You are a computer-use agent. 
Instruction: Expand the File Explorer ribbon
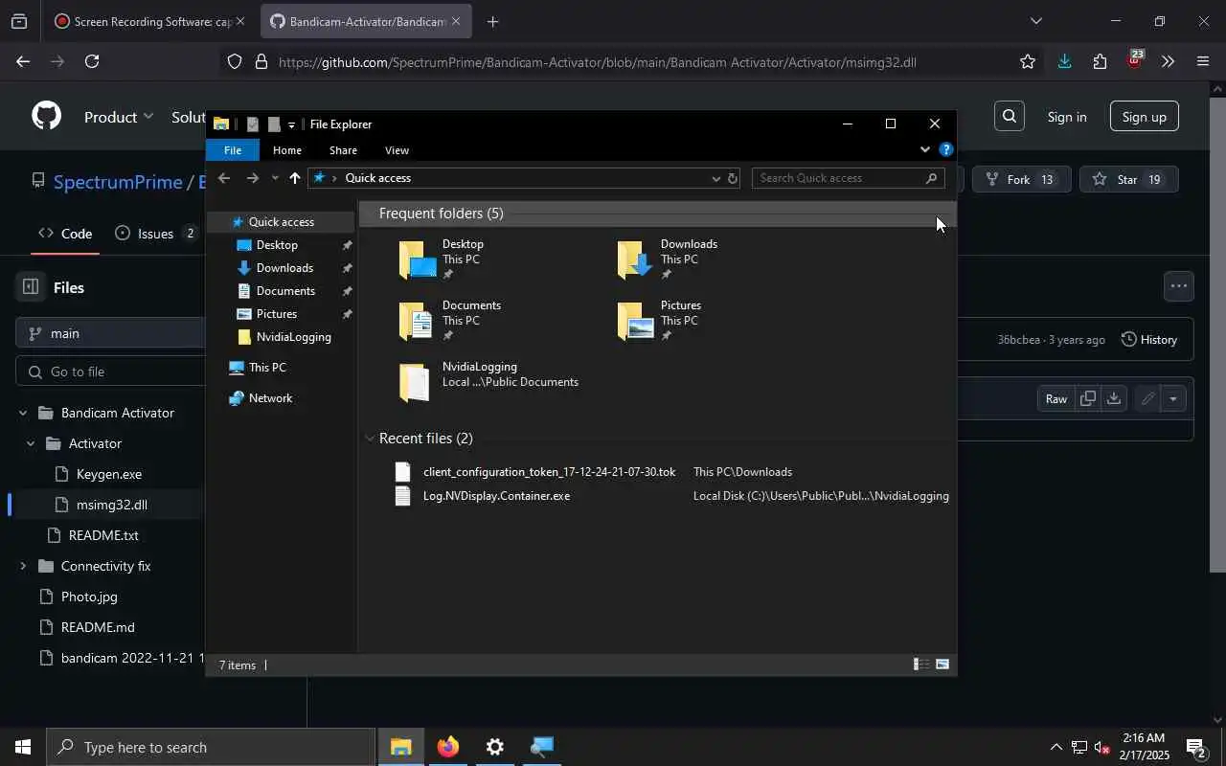tap(924, 149)
